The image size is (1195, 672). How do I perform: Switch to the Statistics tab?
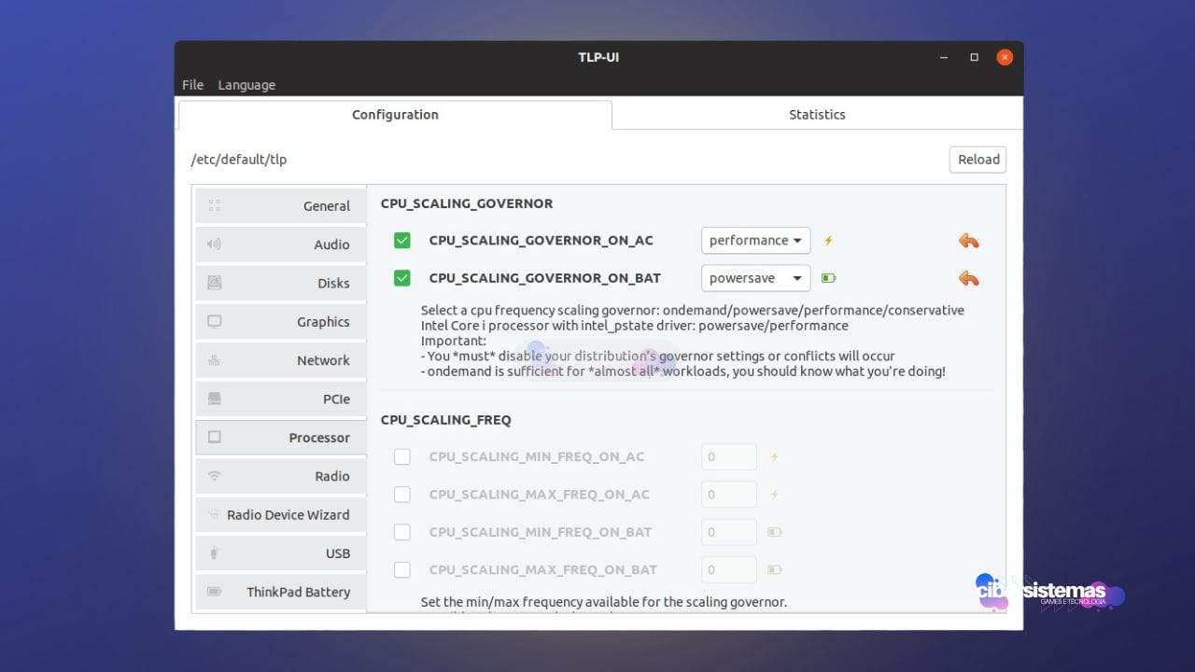(817, 115)
